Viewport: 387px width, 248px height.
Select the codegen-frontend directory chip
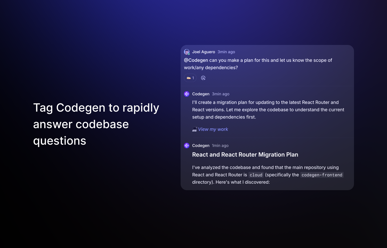point(321,175)
